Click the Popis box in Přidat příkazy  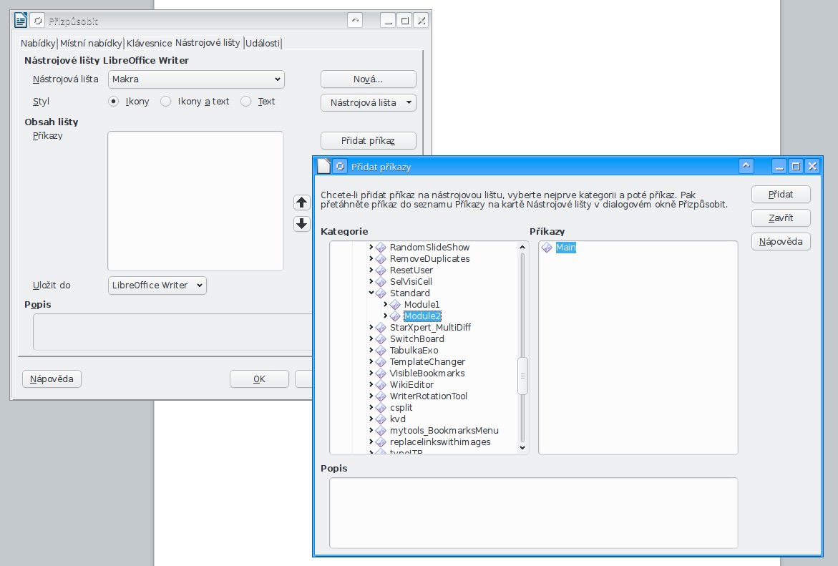[533, 512]
